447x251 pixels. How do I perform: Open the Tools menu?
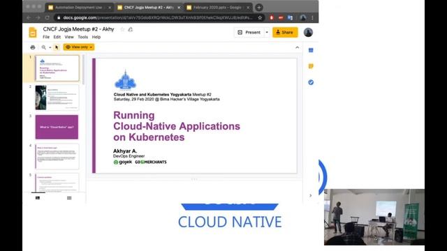point(82,37)
